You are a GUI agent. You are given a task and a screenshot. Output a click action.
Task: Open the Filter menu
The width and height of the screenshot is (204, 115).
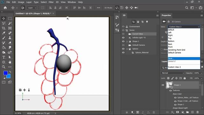(51, 2)
